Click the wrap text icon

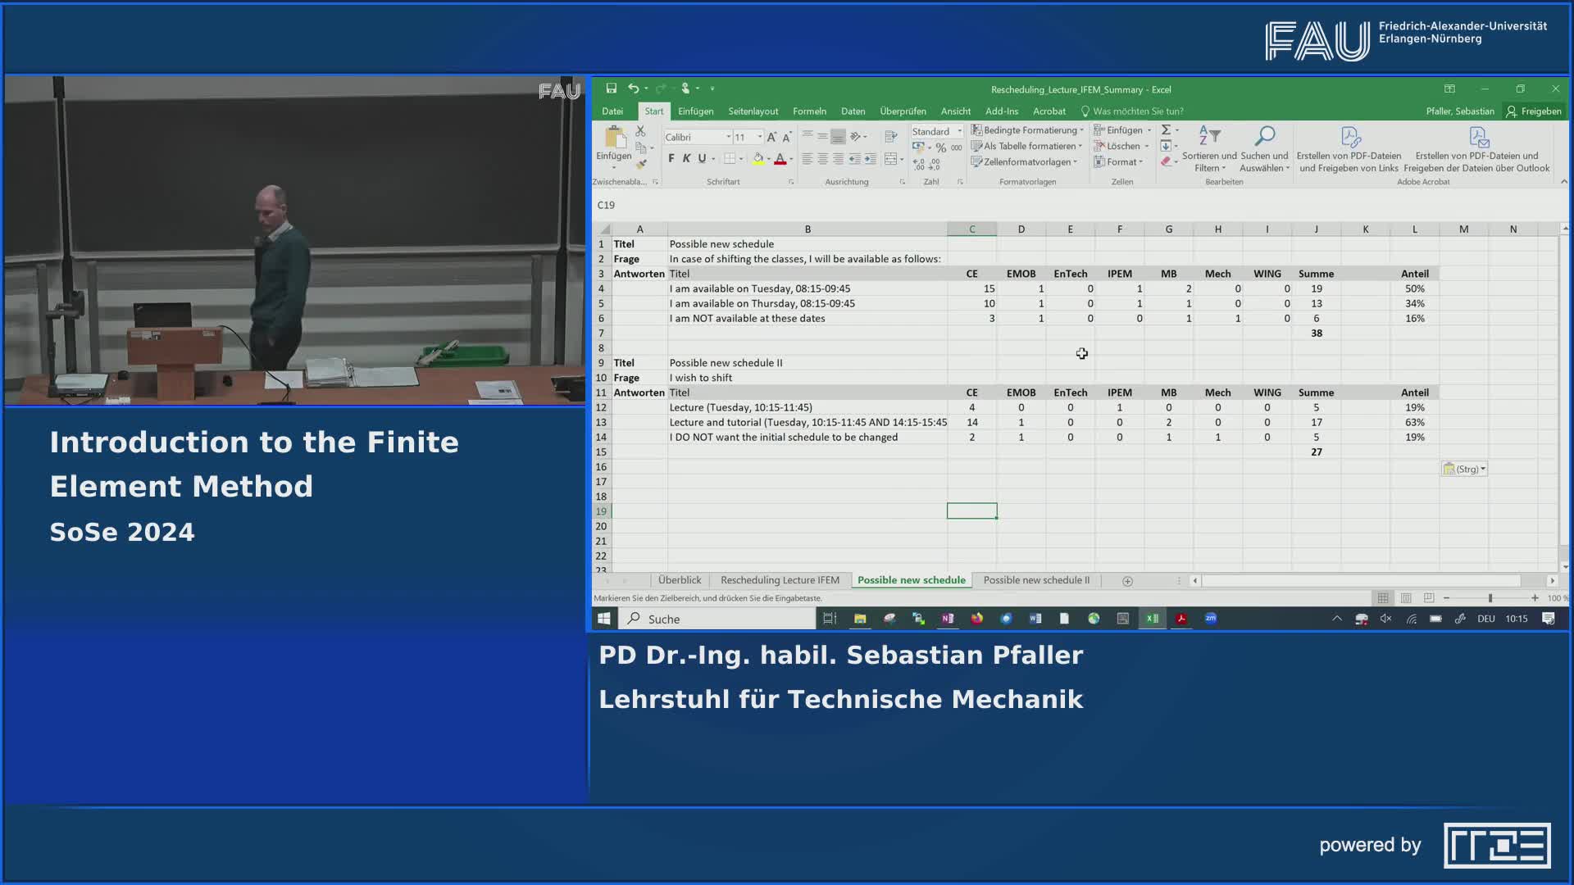(x=891, y=136)
